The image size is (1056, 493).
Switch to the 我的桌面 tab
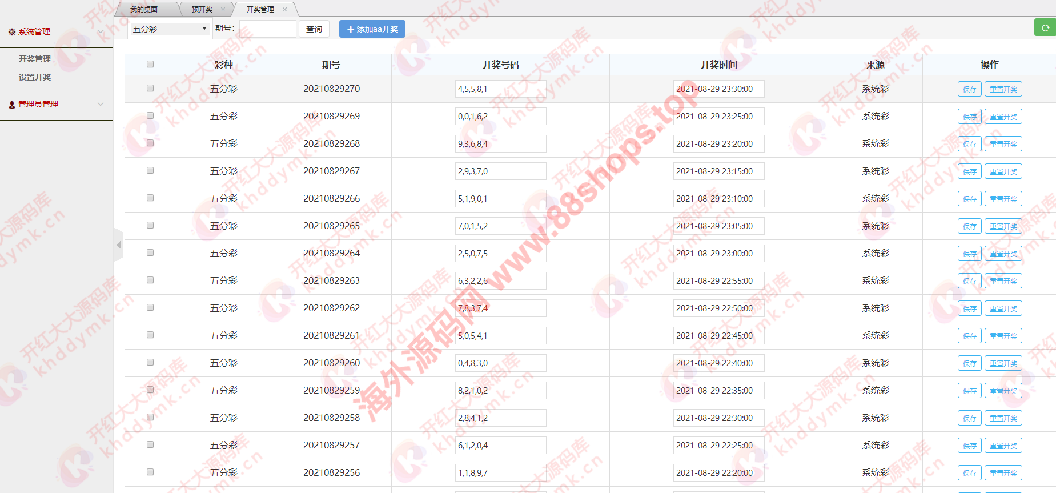pyautogui.click(x=144, y=9)
